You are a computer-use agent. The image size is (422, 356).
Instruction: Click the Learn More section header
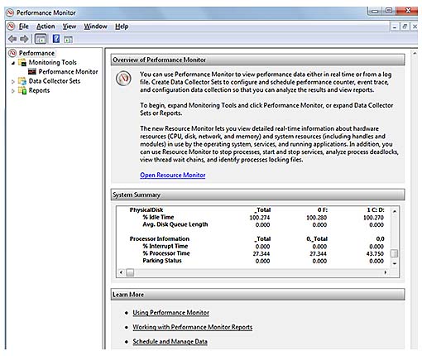[257, 295]
